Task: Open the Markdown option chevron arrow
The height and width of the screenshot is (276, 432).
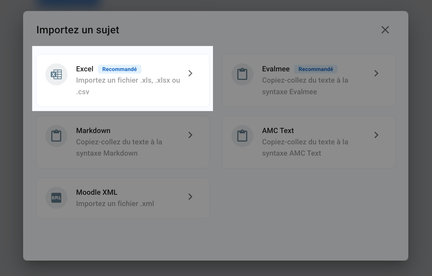Action: tap(190, 135)
